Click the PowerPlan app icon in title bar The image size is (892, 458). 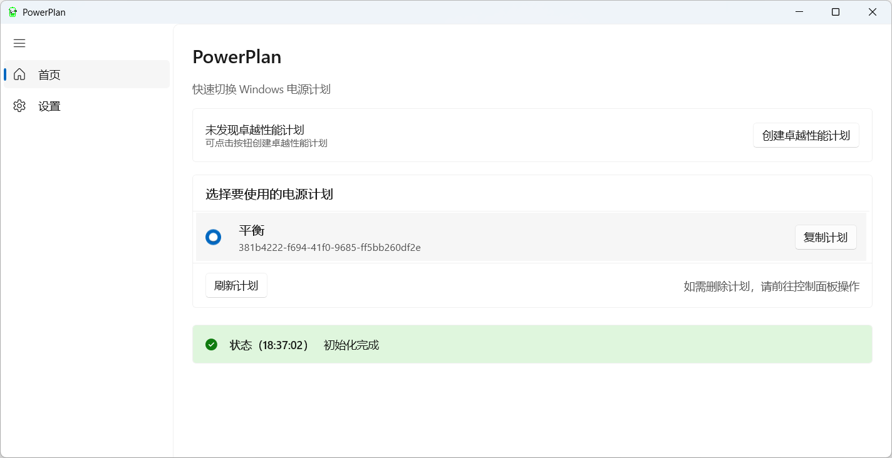(x=13, y=13)
